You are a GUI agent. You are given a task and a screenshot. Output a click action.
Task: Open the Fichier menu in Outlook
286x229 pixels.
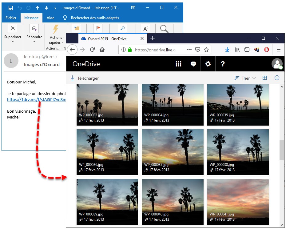(11, 18)
